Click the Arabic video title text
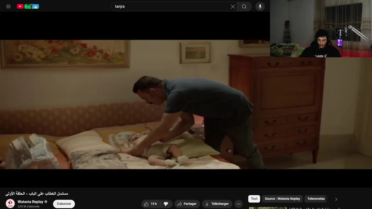 tap(37, 193)
